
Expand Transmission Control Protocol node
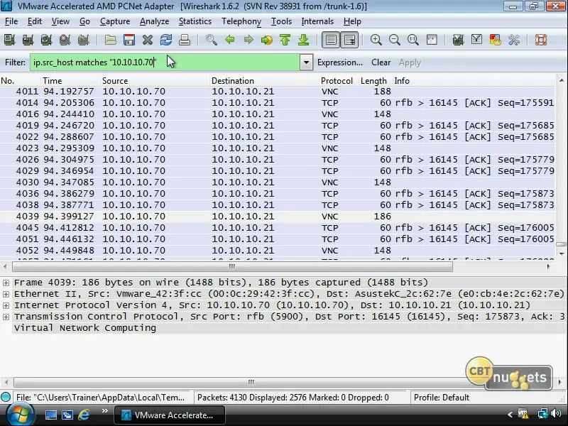coord(6,317)
